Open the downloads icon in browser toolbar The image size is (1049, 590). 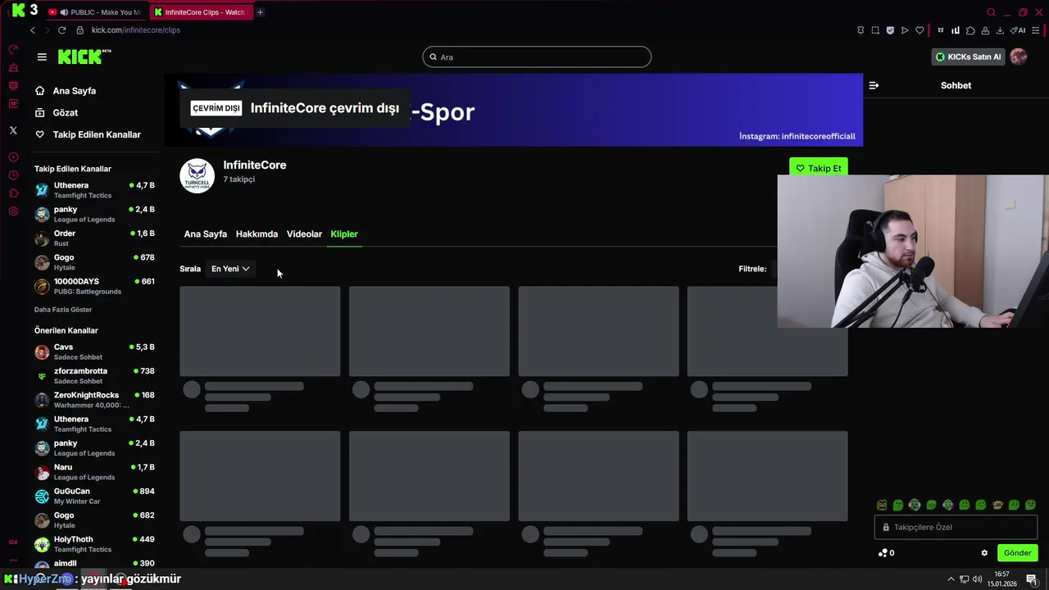click(1000, 30)
